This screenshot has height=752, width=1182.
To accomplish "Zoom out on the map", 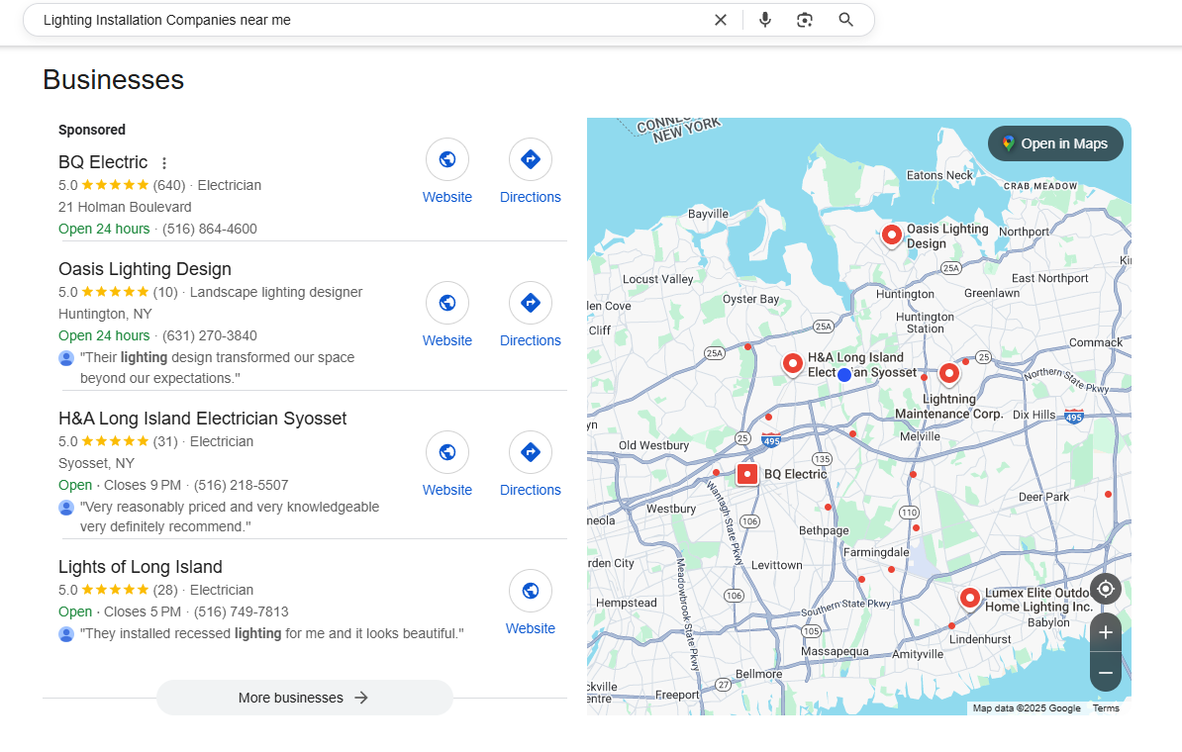I will tap(1106, 673).
